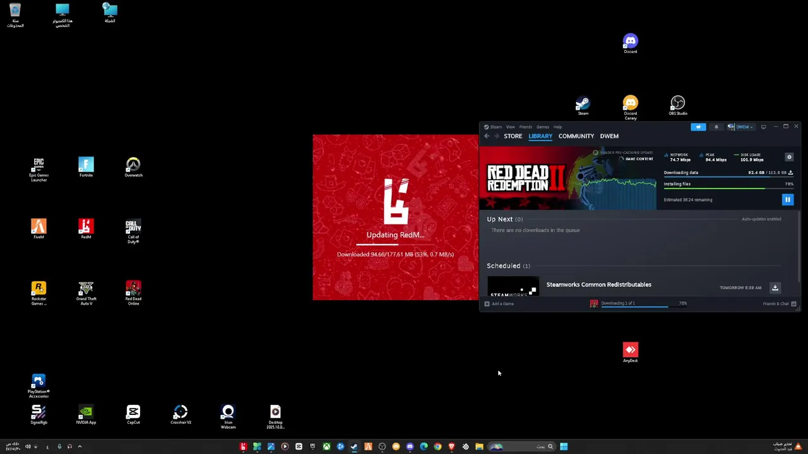This screenshot has height=454, width=808.
Task: Click the Downloading 1 of 1 status bar
Action: point(639,304)
